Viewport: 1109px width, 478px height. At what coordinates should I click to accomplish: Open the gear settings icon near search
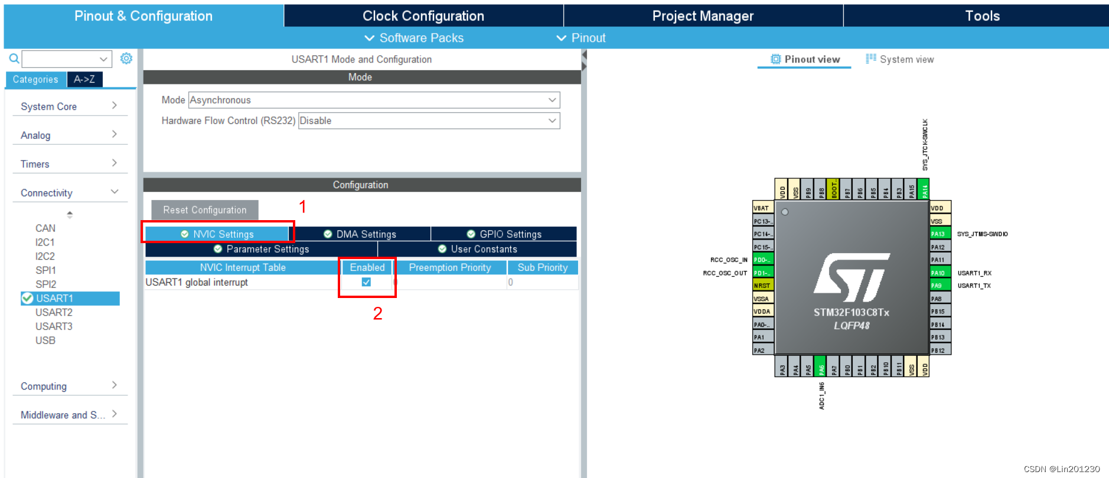(126, 58)
